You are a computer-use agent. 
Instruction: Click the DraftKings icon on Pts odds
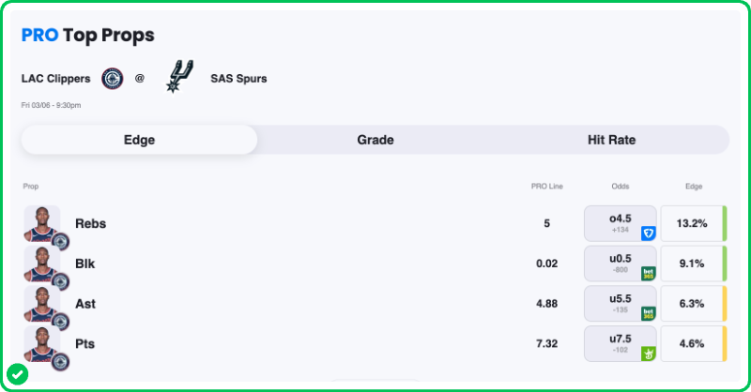[x=648, y=354]
